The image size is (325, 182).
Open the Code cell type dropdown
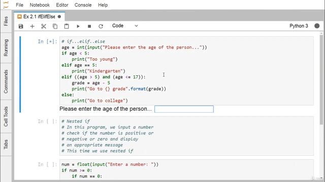(125, 26)
